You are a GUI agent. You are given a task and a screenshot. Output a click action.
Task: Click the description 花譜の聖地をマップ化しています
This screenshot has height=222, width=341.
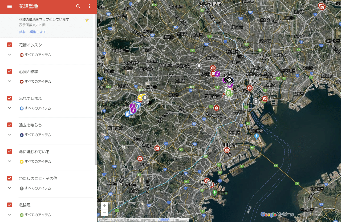tap(44, 19)
